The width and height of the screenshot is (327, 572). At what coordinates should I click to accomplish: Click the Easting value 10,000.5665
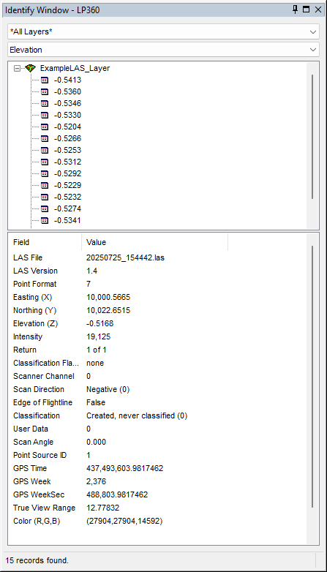click(x=108, y=297)
